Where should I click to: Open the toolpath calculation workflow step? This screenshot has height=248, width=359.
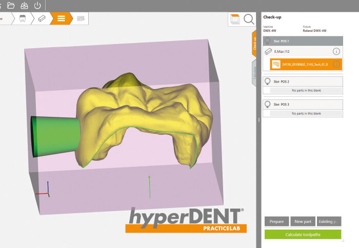81,18
